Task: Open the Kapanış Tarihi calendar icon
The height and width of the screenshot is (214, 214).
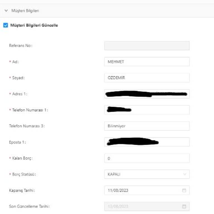Action: pyautogui.click(x=184, y=191)
